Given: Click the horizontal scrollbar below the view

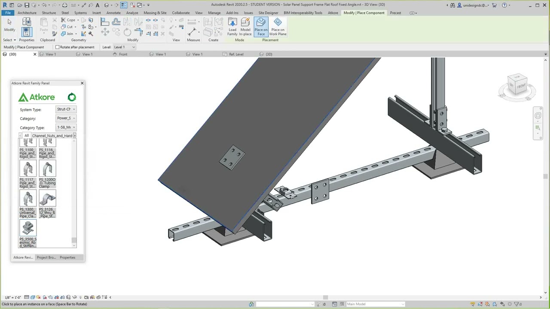Looking at the screenshot, I should [325, 297].
